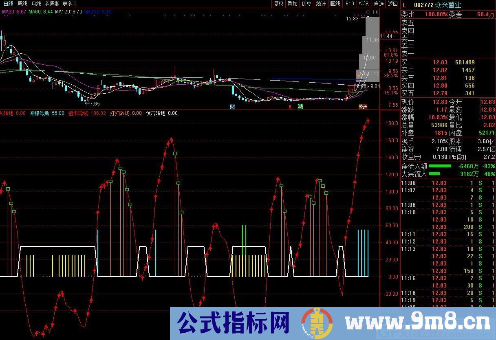Screen dimensions: 496x340
Task: Remove stock via -自选 button
Action: [x=378, y=4]
